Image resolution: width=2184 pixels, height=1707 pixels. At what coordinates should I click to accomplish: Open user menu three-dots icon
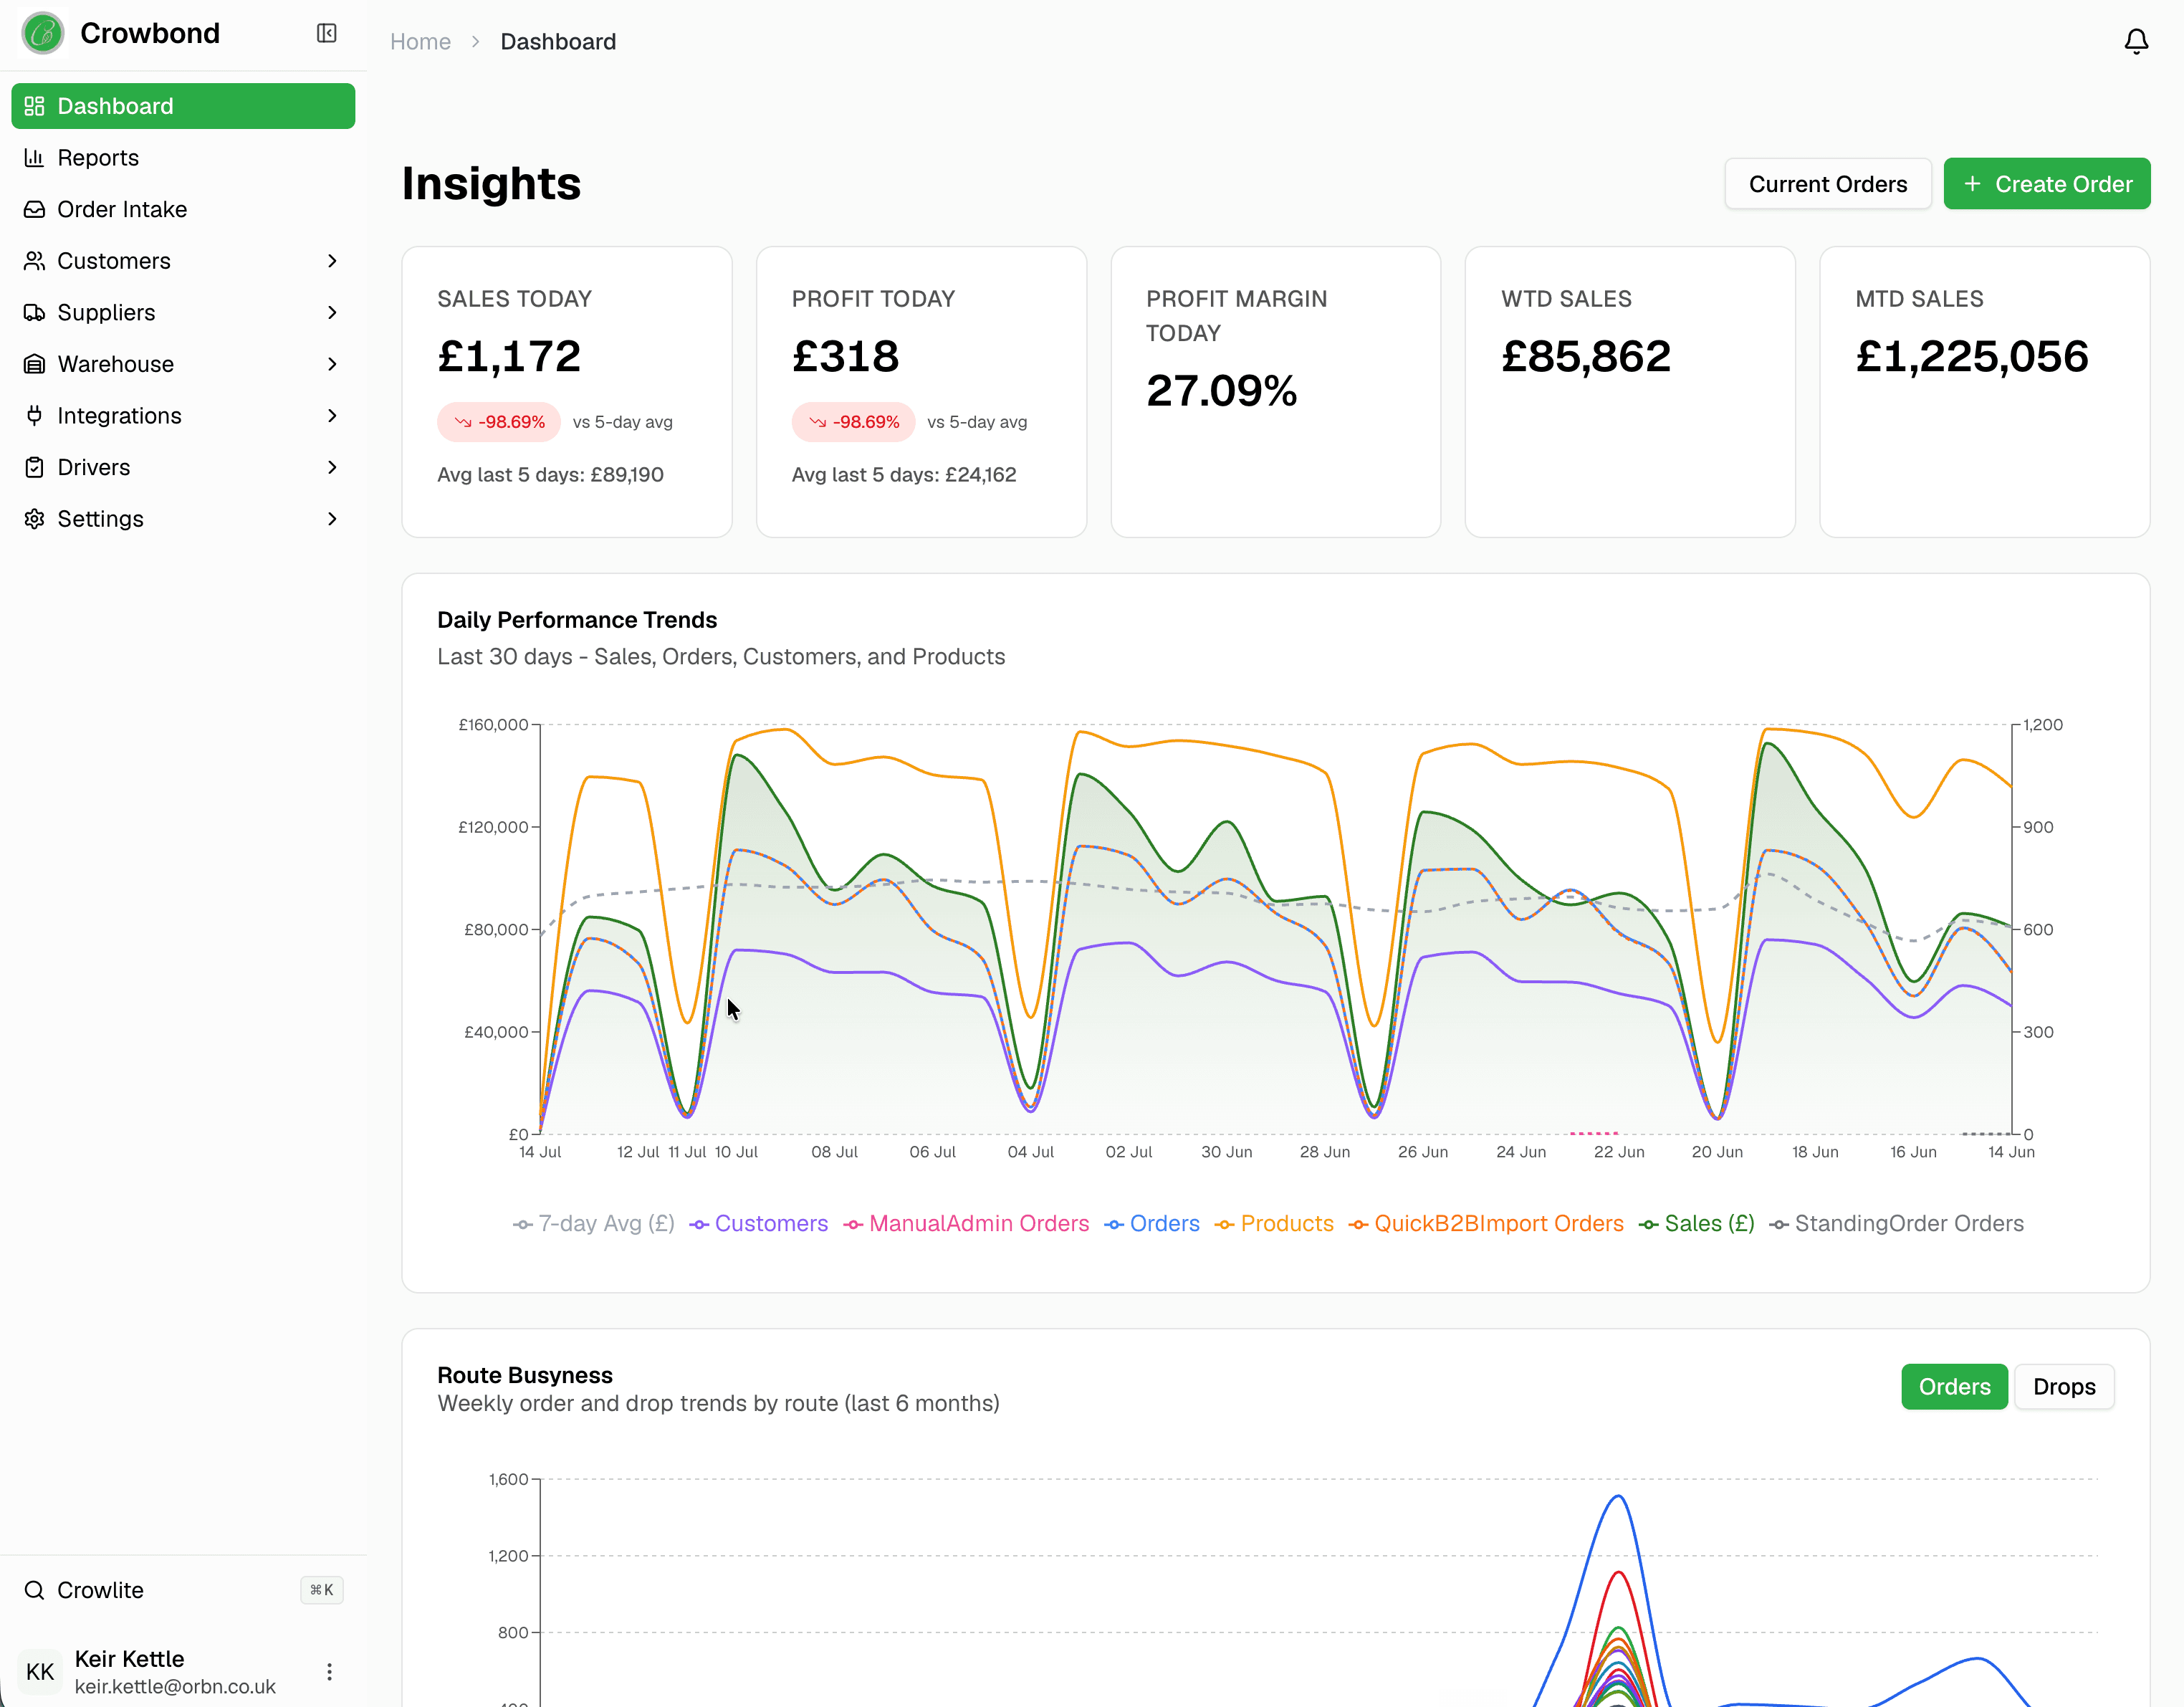[329, 1671]
